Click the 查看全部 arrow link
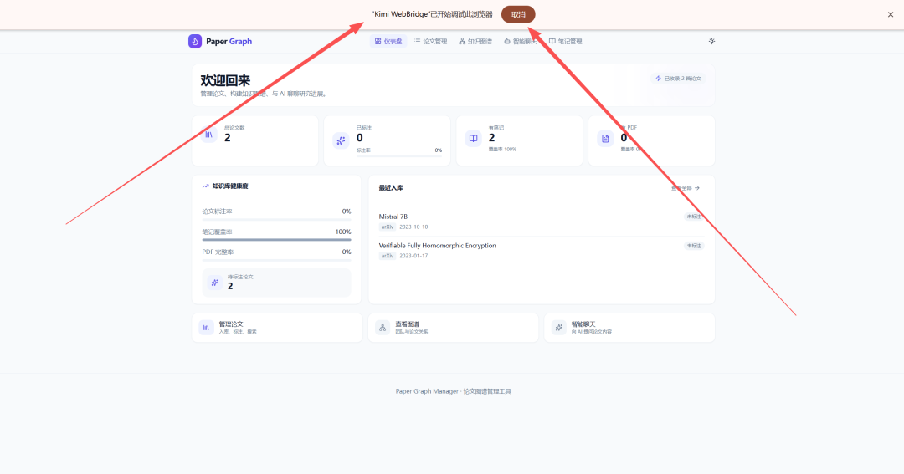 (686, 188)
